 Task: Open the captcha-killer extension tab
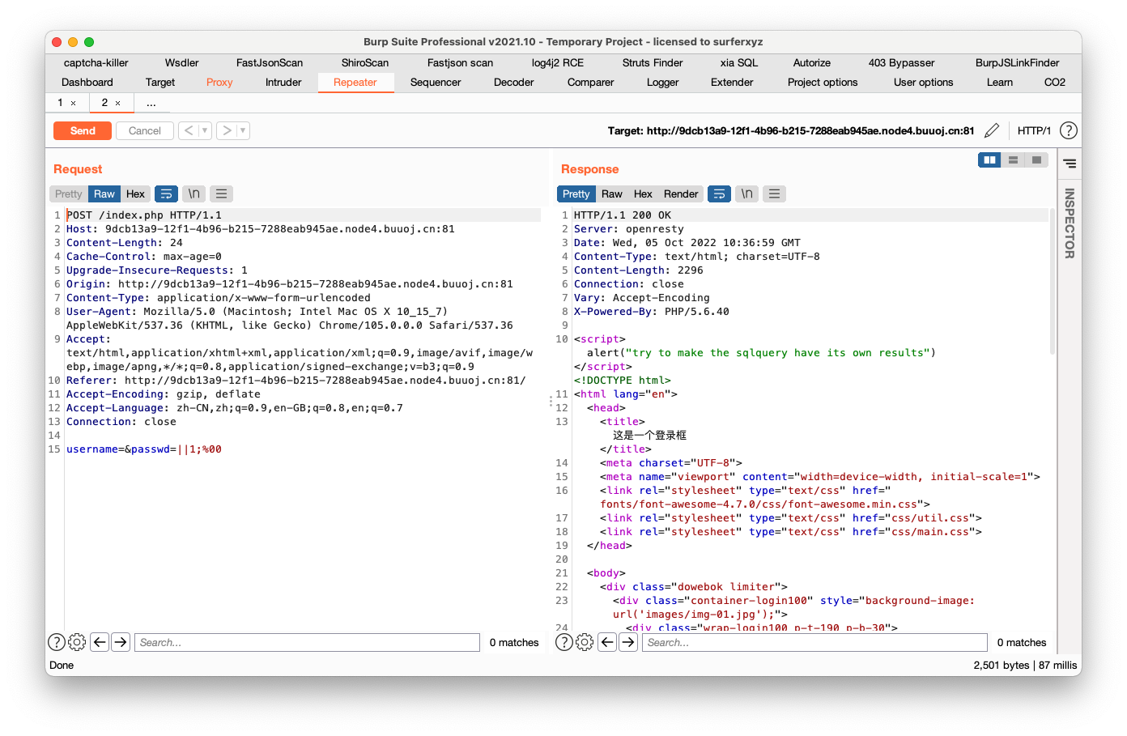96,62
